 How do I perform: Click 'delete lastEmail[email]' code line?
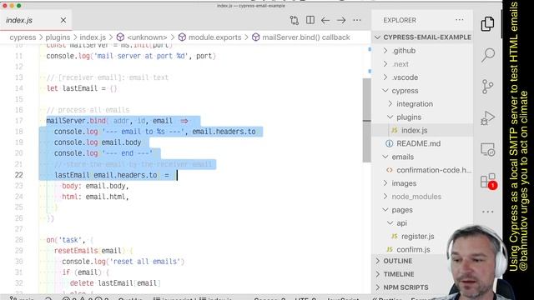(x=115, y=283)
